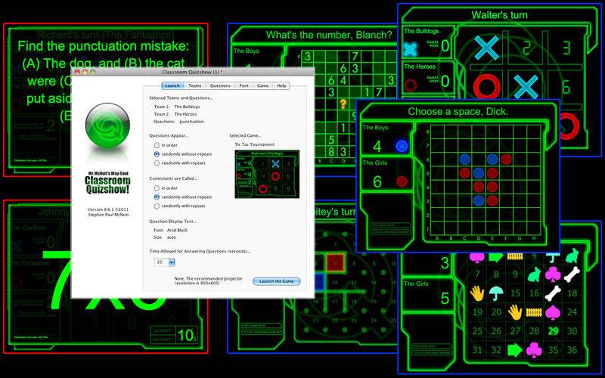605x378 pixels.
Task: Click the yellow hand left of the umbrella
Action: 477,293
